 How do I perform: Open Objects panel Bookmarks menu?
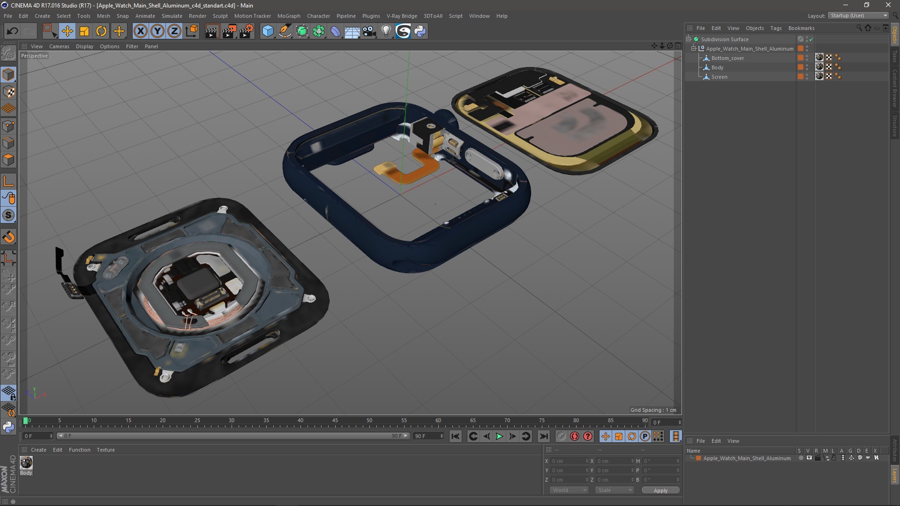pyautogui.click(x=801, y=28)
